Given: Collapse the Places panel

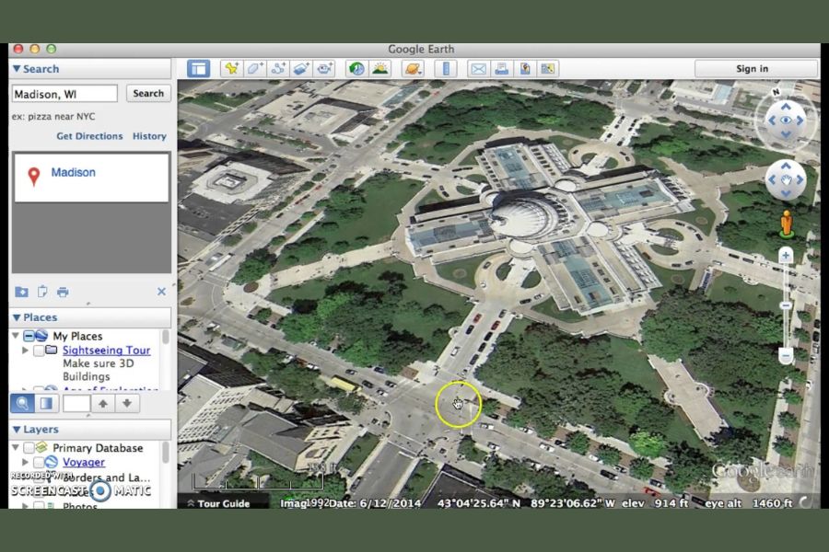Looking at the screenshot, I should coord(17,317).
